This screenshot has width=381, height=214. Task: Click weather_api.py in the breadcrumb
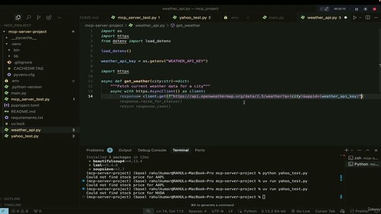pos(150,25)
